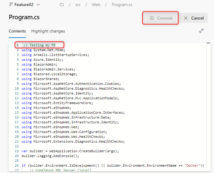Click the Infrastructure.Data using line

coord(66,117)
